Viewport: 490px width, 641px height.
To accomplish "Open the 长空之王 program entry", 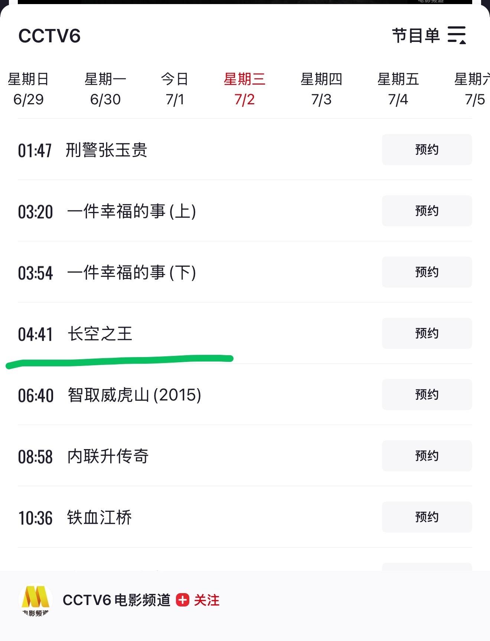I will click(100, 333).
